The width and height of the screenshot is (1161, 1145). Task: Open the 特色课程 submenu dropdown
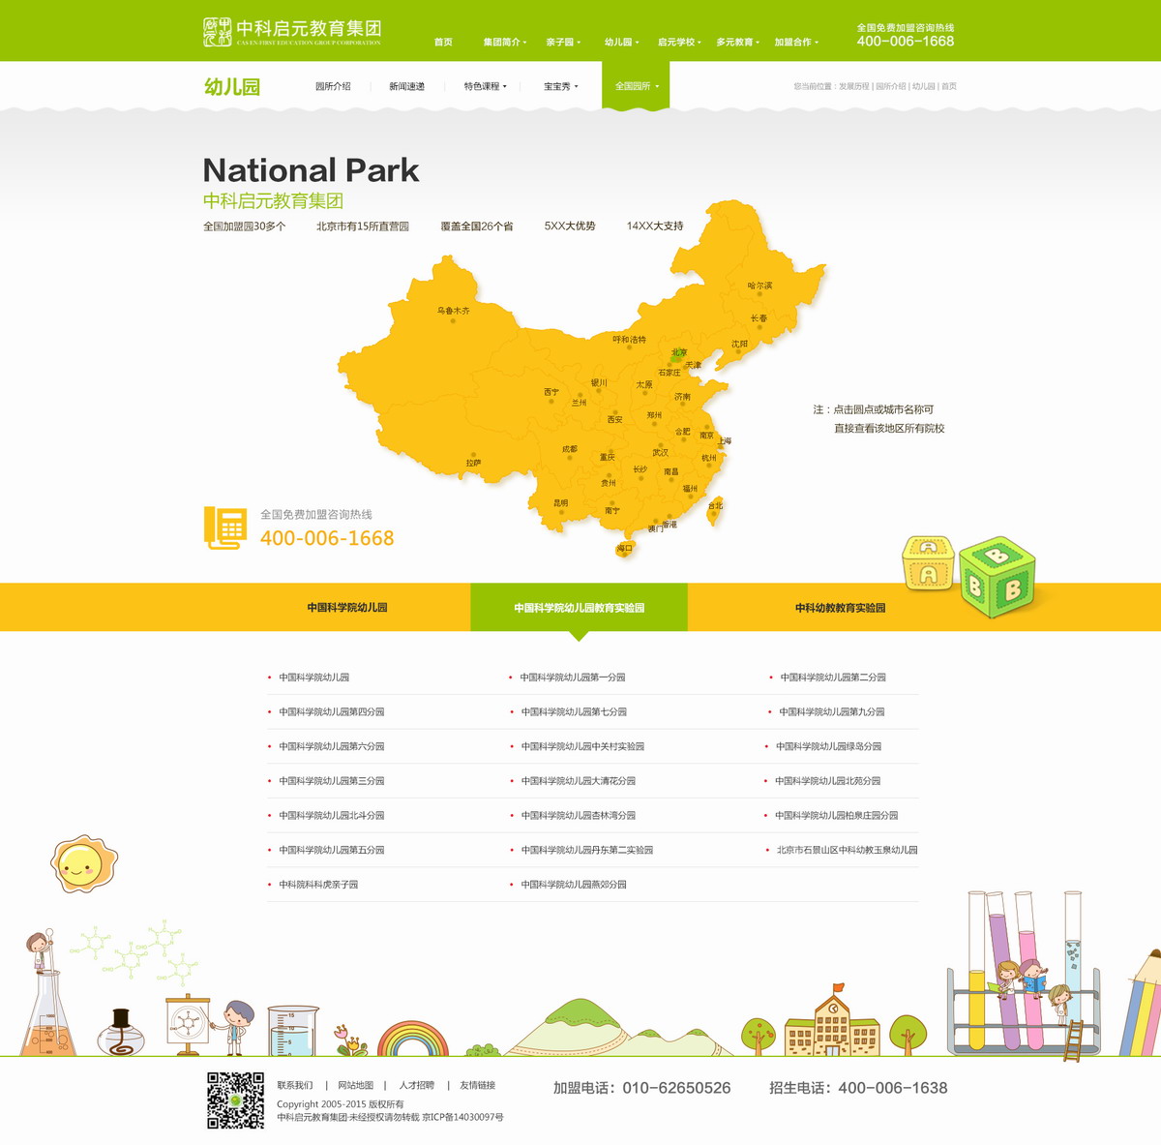(485, 87)
